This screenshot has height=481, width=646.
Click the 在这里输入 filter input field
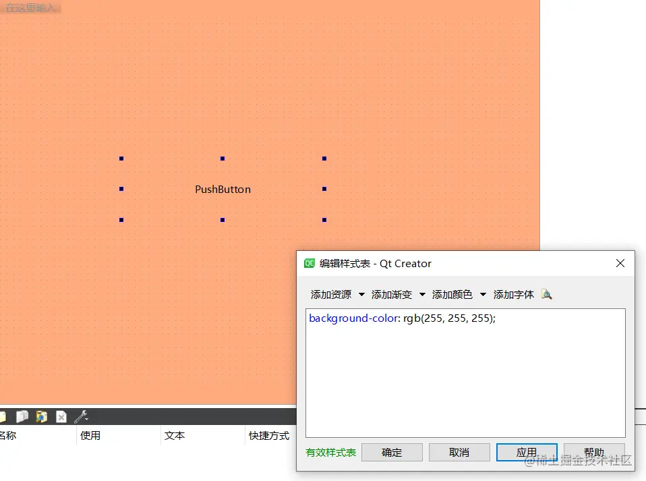[32, 7]
